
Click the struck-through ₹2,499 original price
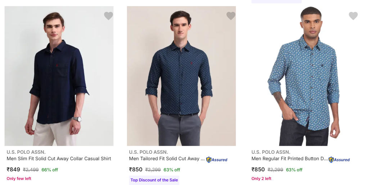(31, 170)
